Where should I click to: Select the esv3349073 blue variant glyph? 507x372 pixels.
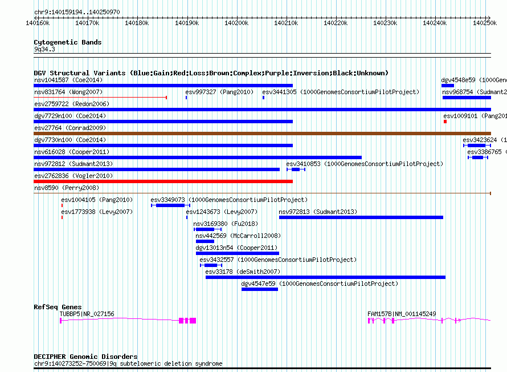click(170, 205)
